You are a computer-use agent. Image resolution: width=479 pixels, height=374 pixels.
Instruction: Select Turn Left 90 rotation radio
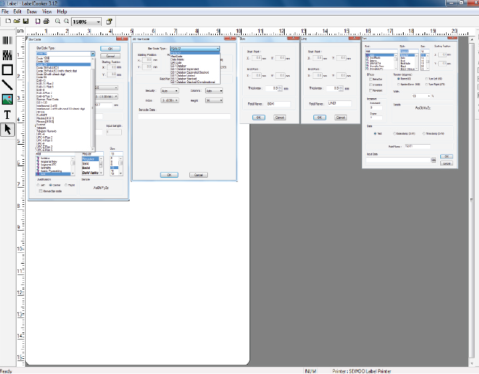(x=427, y=79)
